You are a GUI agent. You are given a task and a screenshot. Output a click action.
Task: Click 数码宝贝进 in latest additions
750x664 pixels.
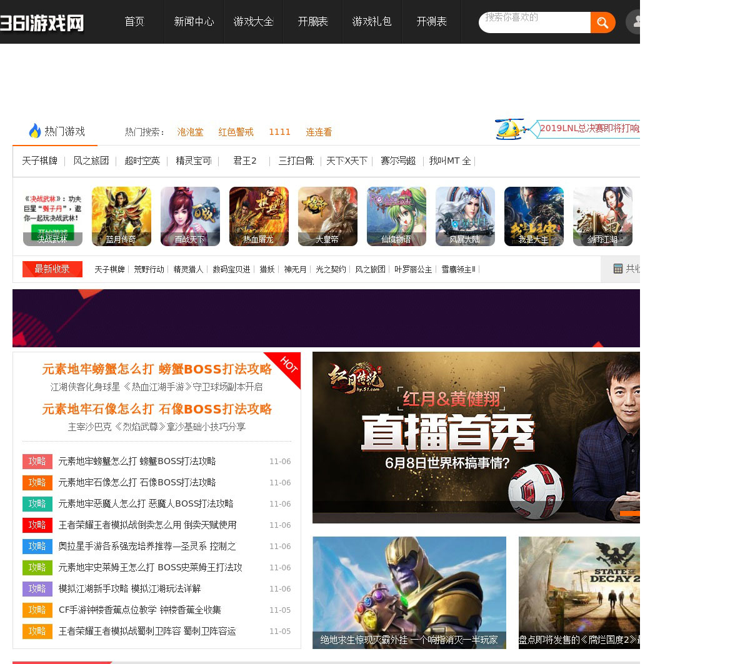coord(231,269)
